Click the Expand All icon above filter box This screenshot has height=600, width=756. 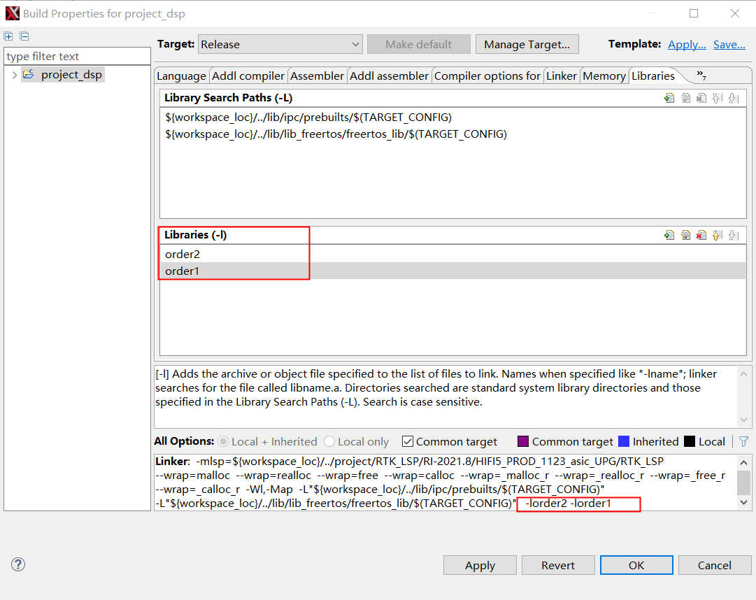(9, 36)
